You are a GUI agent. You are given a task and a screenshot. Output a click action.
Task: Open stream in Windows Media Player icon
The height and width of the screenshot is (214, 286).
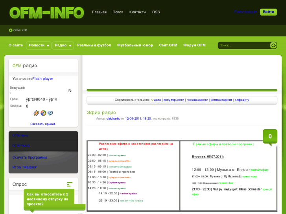[x=43, y=113]
